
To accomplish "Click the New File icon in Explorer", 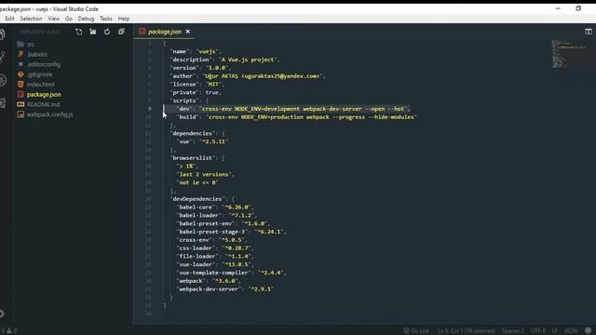I will click(78, 32).
